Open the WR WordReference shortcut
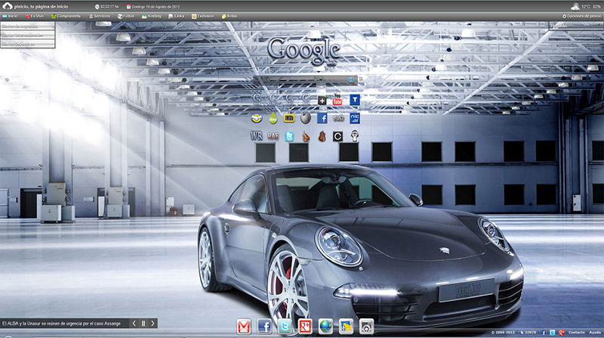604x338 pixels. (x=255, y=136)
